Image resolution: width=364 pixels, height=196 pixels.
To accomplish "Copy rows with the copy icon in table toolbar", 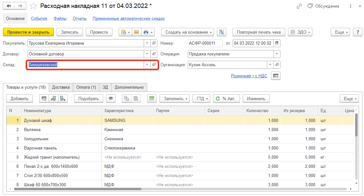I will pos(127,98).
